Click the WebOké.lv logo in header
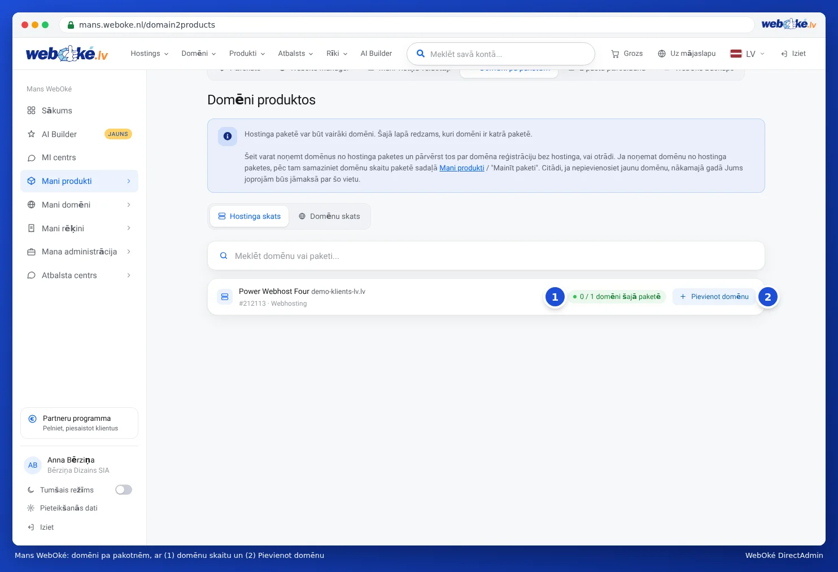 tap(67, 54)
